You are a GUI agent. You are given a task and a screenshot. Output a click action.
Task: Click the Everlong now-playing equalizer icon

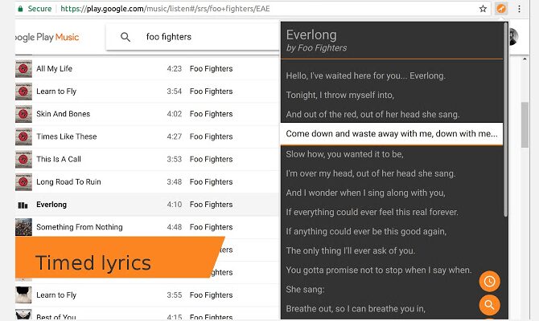23,205
